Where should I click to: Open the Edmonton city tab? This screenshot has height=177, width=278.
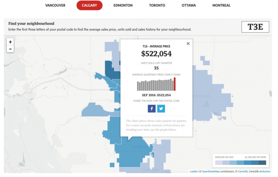123,6
